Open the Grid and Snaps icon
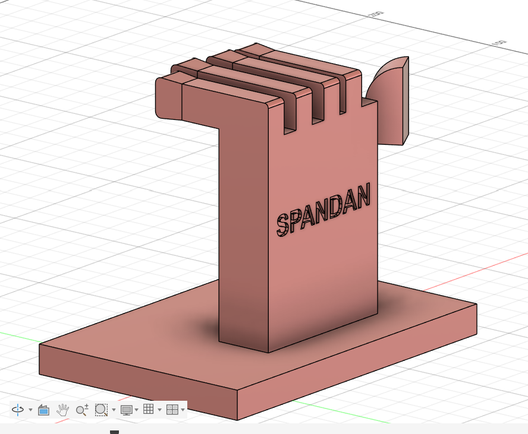528x434 pixels. tap(149, 409)
